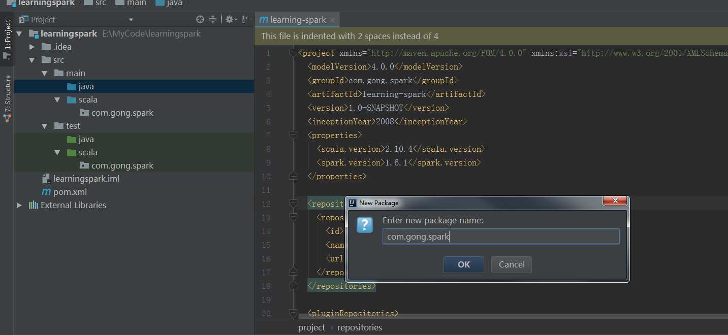728x335 pixels.
Task: Click package icon of com.gong.spark under main
Action: 84,113
